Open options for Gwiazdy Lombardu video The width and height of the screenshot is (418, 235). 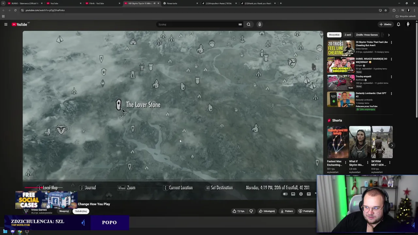click(x=391, y=94)
